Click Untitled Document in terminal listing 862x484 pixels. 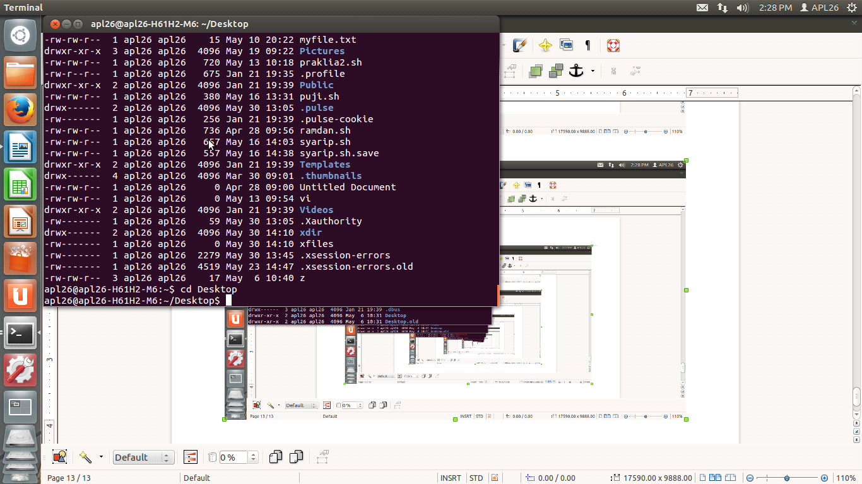pos(348,187)
